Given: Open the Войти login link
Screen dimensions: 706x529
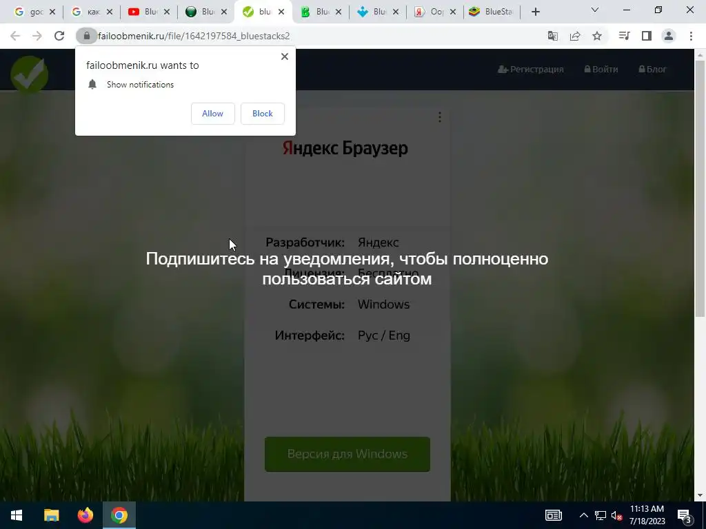Looking at the screenshot, I should click(x=601, y=70).
